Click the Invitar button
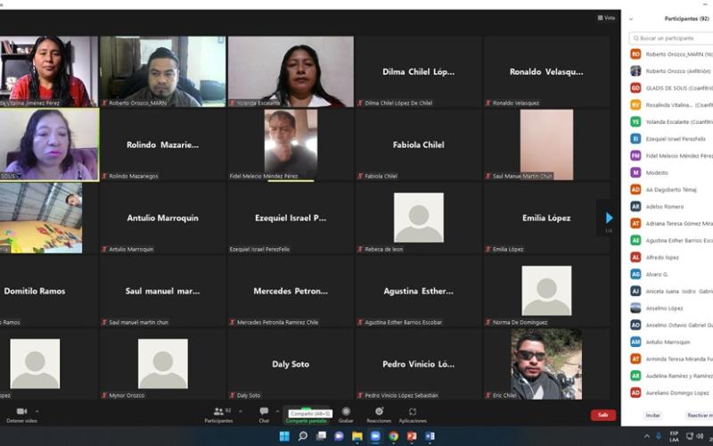 coord(653,415)
